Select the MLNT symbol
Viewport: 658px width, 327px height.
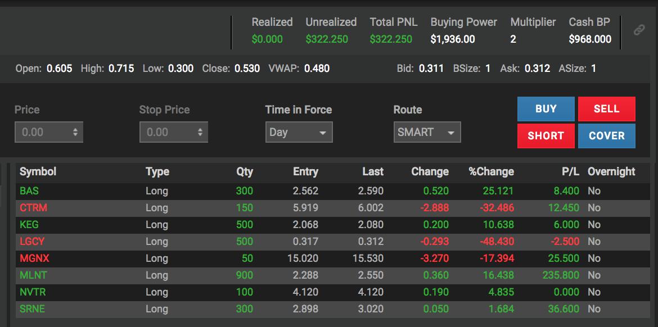(x=33, y=275)
